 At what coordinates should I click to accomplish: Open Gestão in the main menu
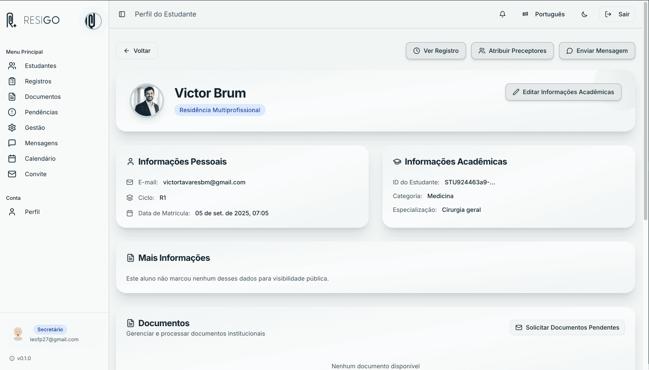point(35,128)
